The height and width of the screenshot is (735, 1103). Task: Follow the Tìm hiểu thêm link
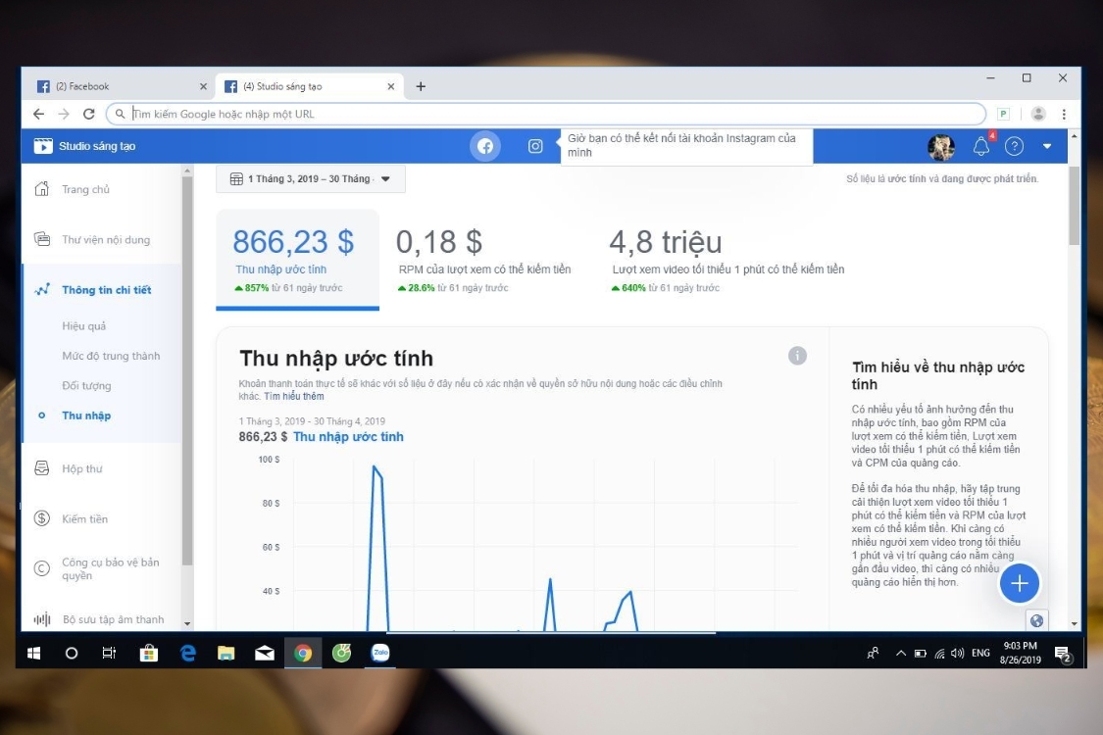(x=294, y=397)
